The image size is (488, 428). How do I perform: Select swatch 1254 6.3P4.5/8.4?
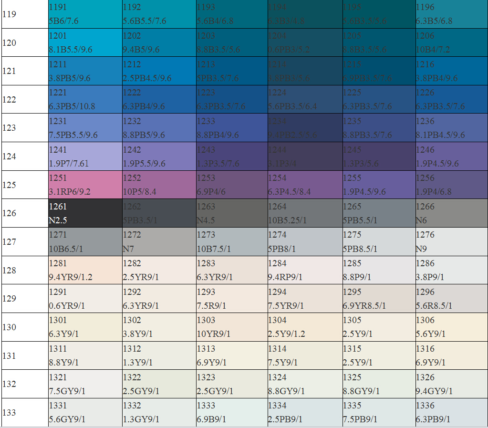[305, 185]
